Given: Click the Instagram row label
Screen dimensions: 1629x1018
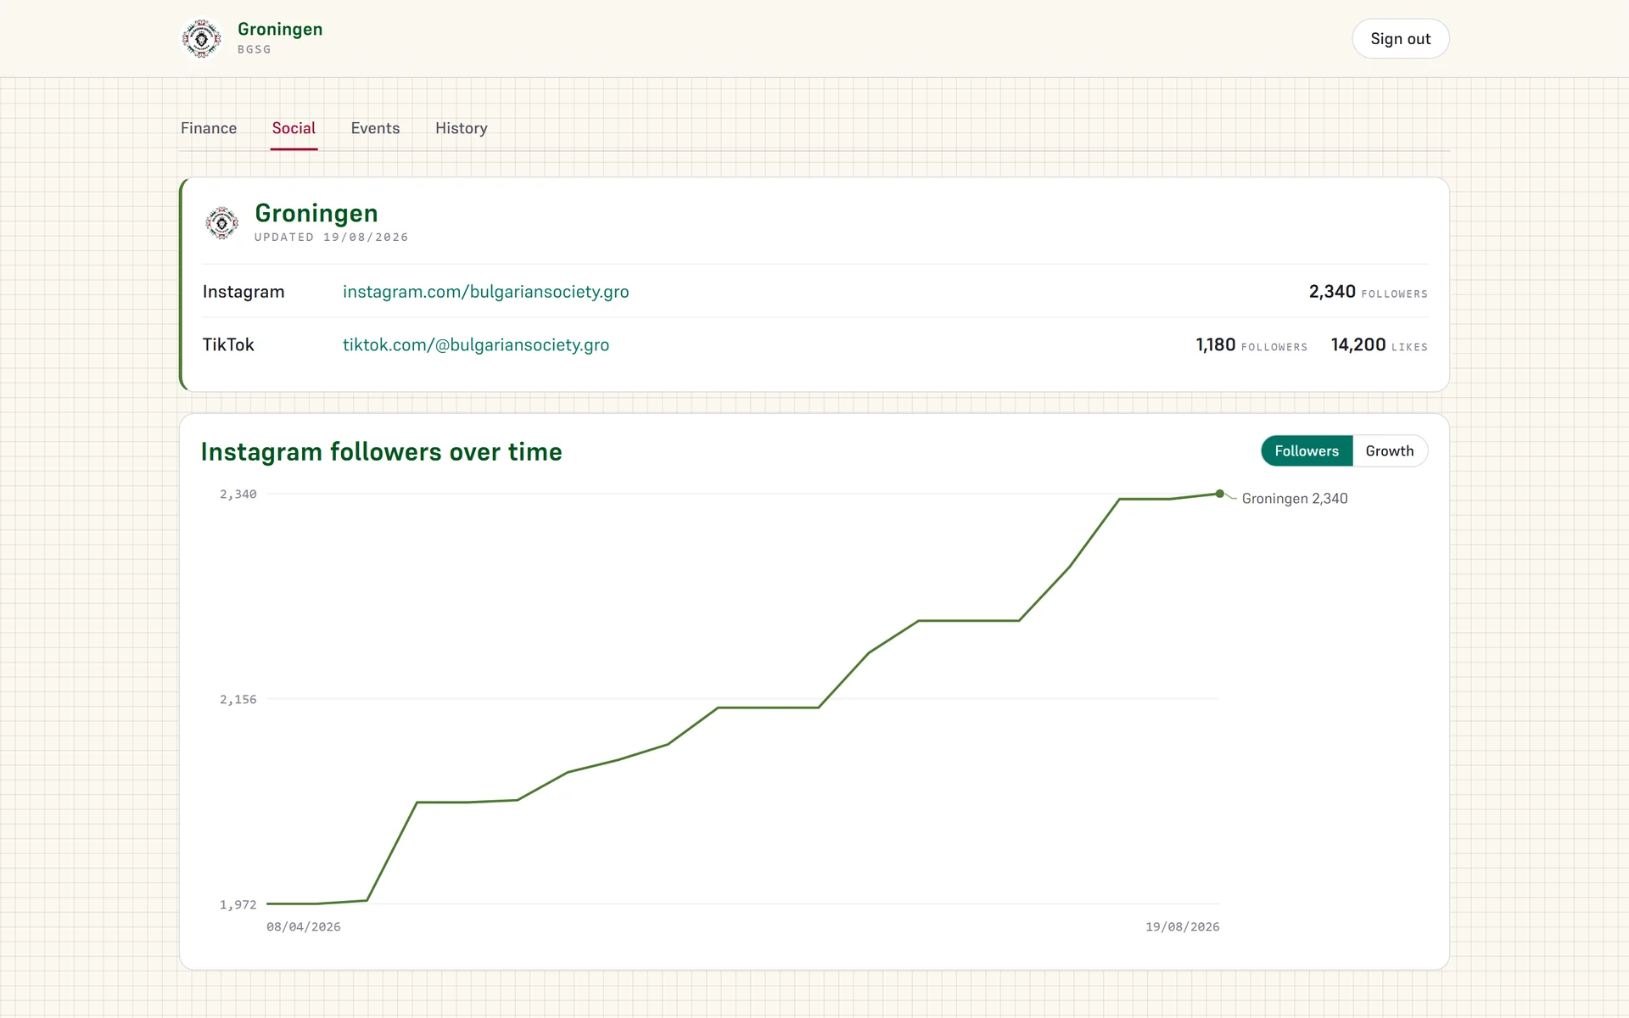Looking at the screenshot, I should [244, 292].
